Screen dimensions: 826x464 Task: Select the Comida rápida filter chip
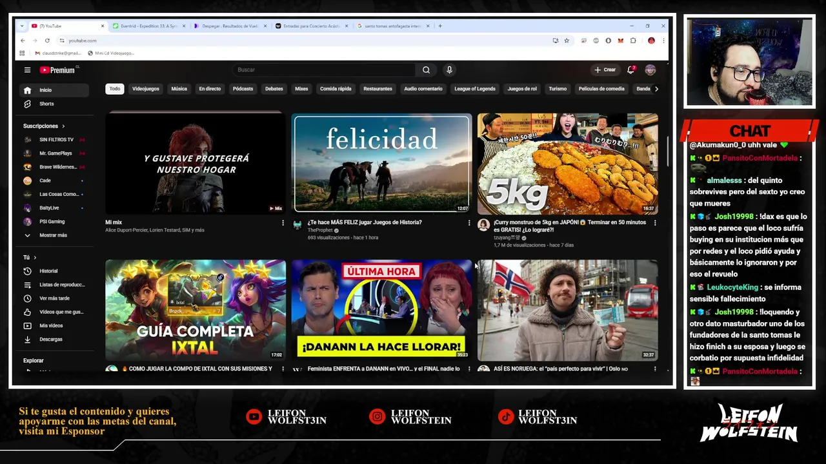(x=336, y=89)
